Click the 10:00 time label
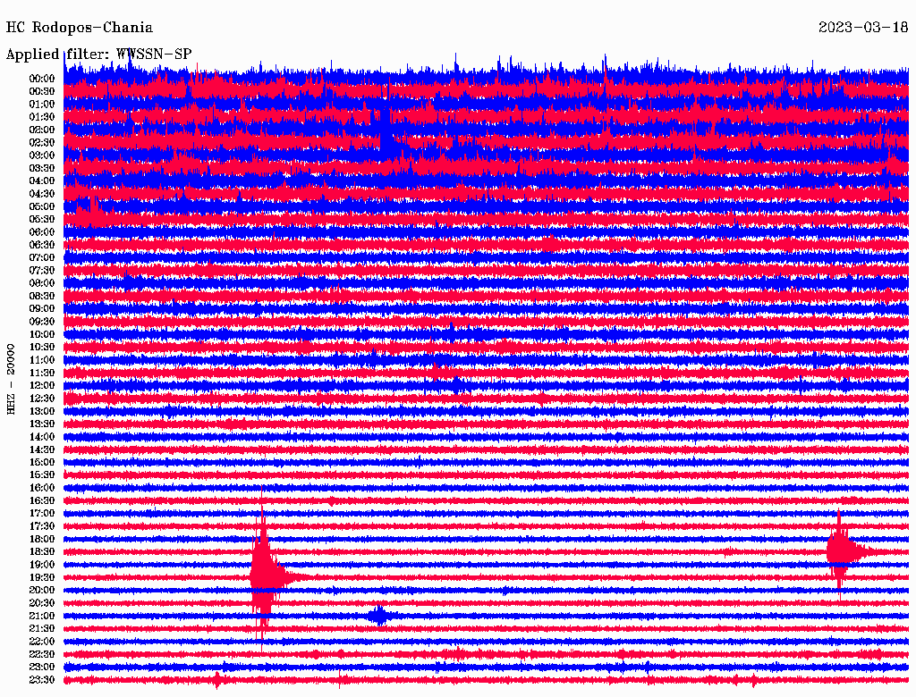This screenshot has width=916, height=697. 42,334
